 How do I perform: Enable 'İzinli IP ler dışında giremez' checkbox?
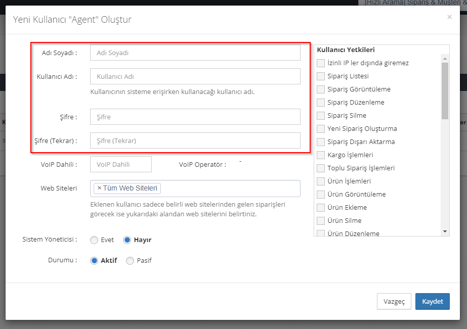pos(321,63)
